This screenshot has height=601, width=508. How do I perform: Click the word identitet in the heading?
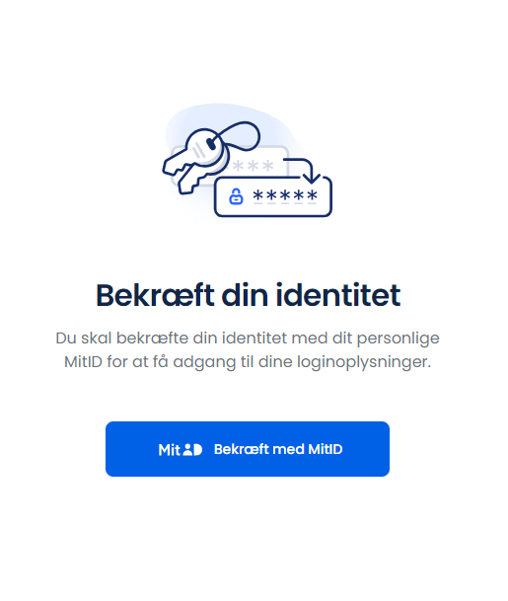(338, 295)
